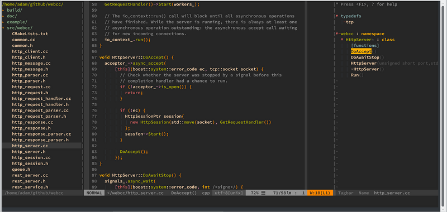Jump to Run() tag in Tagbar
The width and height of the screenshot is (447, 212).
click(x=355, y=75)
